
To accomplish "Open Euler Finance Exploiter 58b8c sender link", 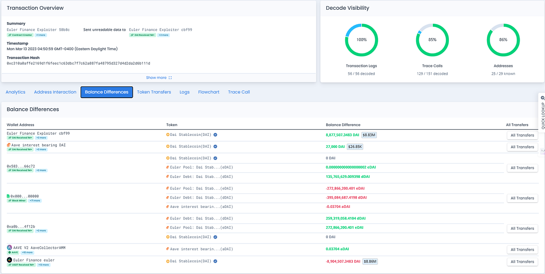I will [38, 30].
